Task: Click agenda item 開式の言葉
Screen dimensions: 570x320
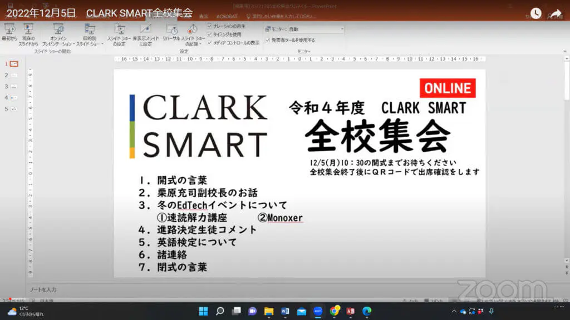Action: click(x=182, y=181)
